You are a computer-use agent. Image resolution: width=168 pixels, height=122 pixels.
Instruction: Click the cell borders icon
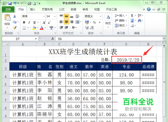[x=24, y=28]
